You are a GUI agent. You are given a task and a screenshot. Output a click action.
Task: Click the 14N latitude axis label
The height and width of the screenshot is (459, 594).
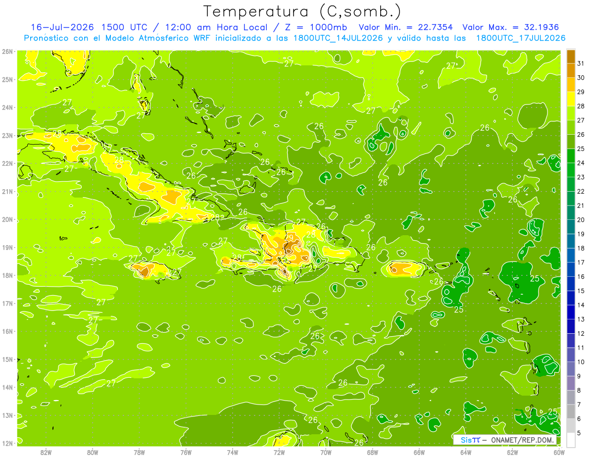tap(7, 387)
